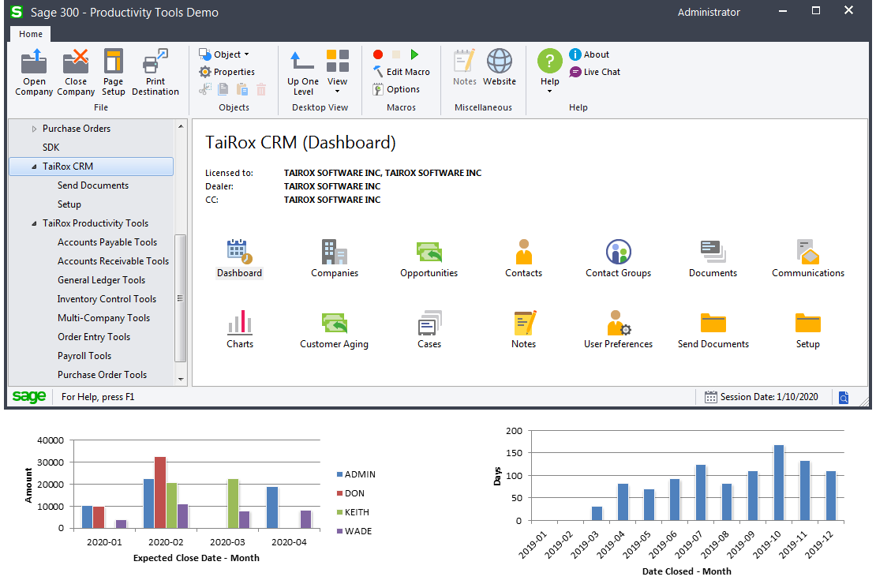
Task: Click About in the Help group
Action: tap(589, 54)
